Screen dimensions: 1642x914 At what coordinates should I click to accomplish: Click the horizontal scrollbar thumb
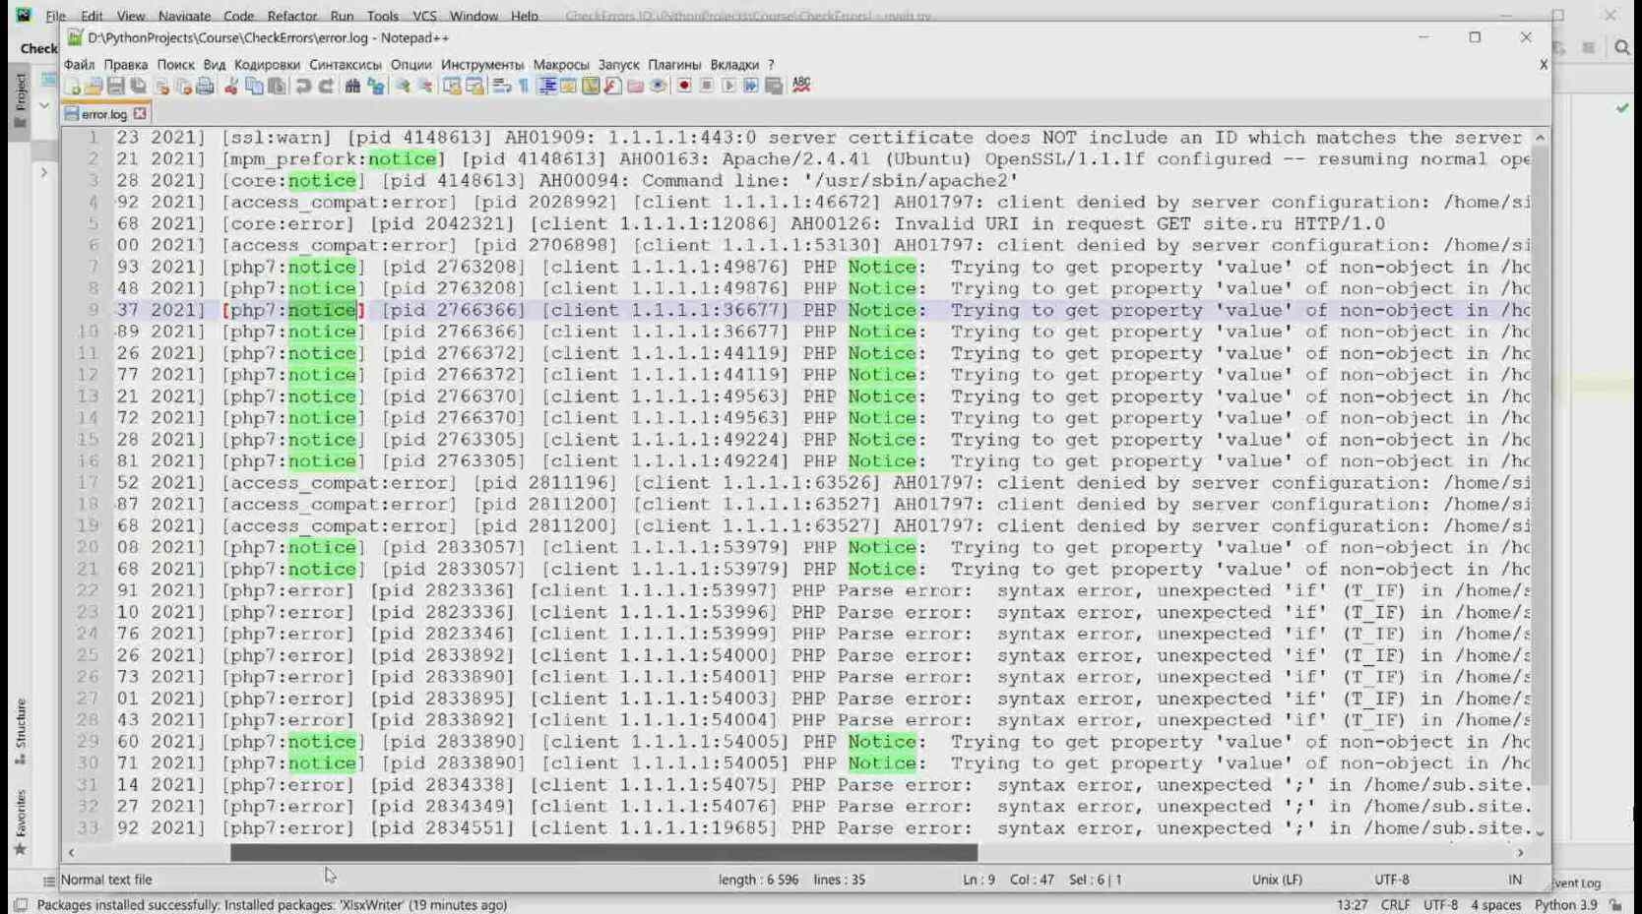603,852
